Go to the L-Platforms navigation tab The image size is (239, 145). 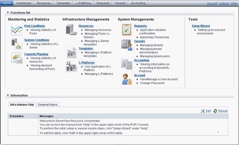(x=83, y=3)
